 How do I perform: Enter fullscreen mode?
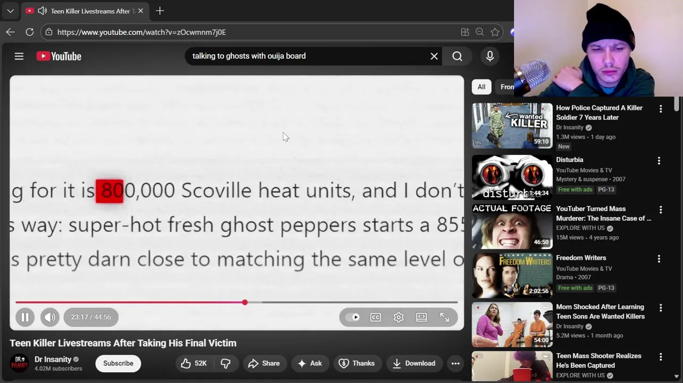[445, 317]
